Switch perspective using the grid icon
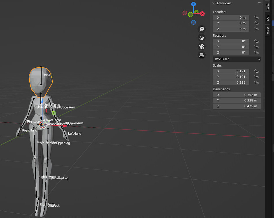The image size is (274, 218). pos(202,55)
